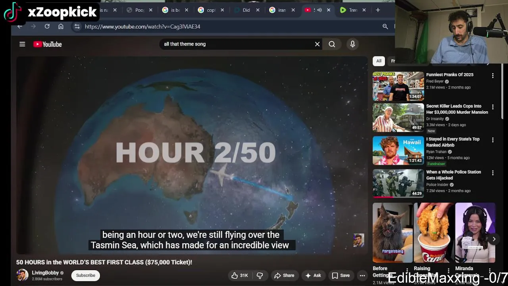Select the All filter chip
The width and height of the screenshot is (508, 286).
click(379, 61)
